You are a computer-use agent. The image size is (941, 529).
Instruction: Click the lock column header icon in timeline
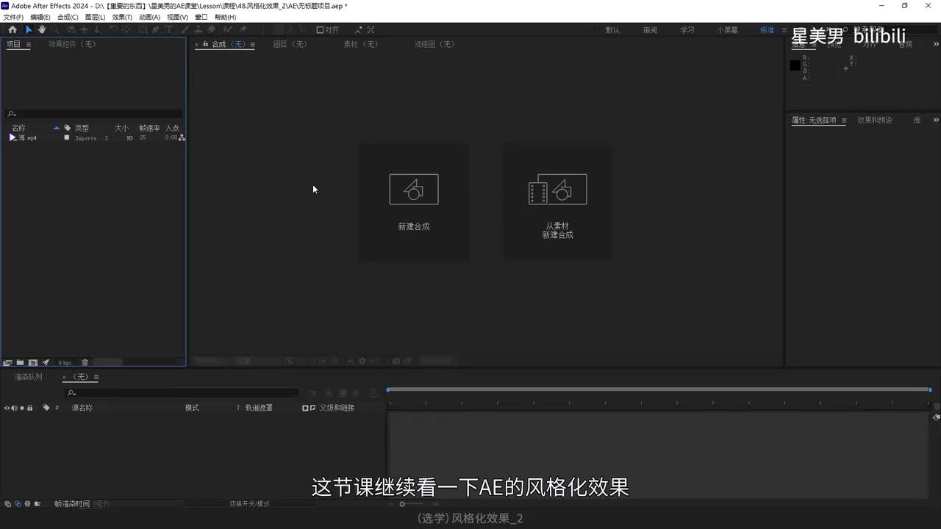coord(29,408)
